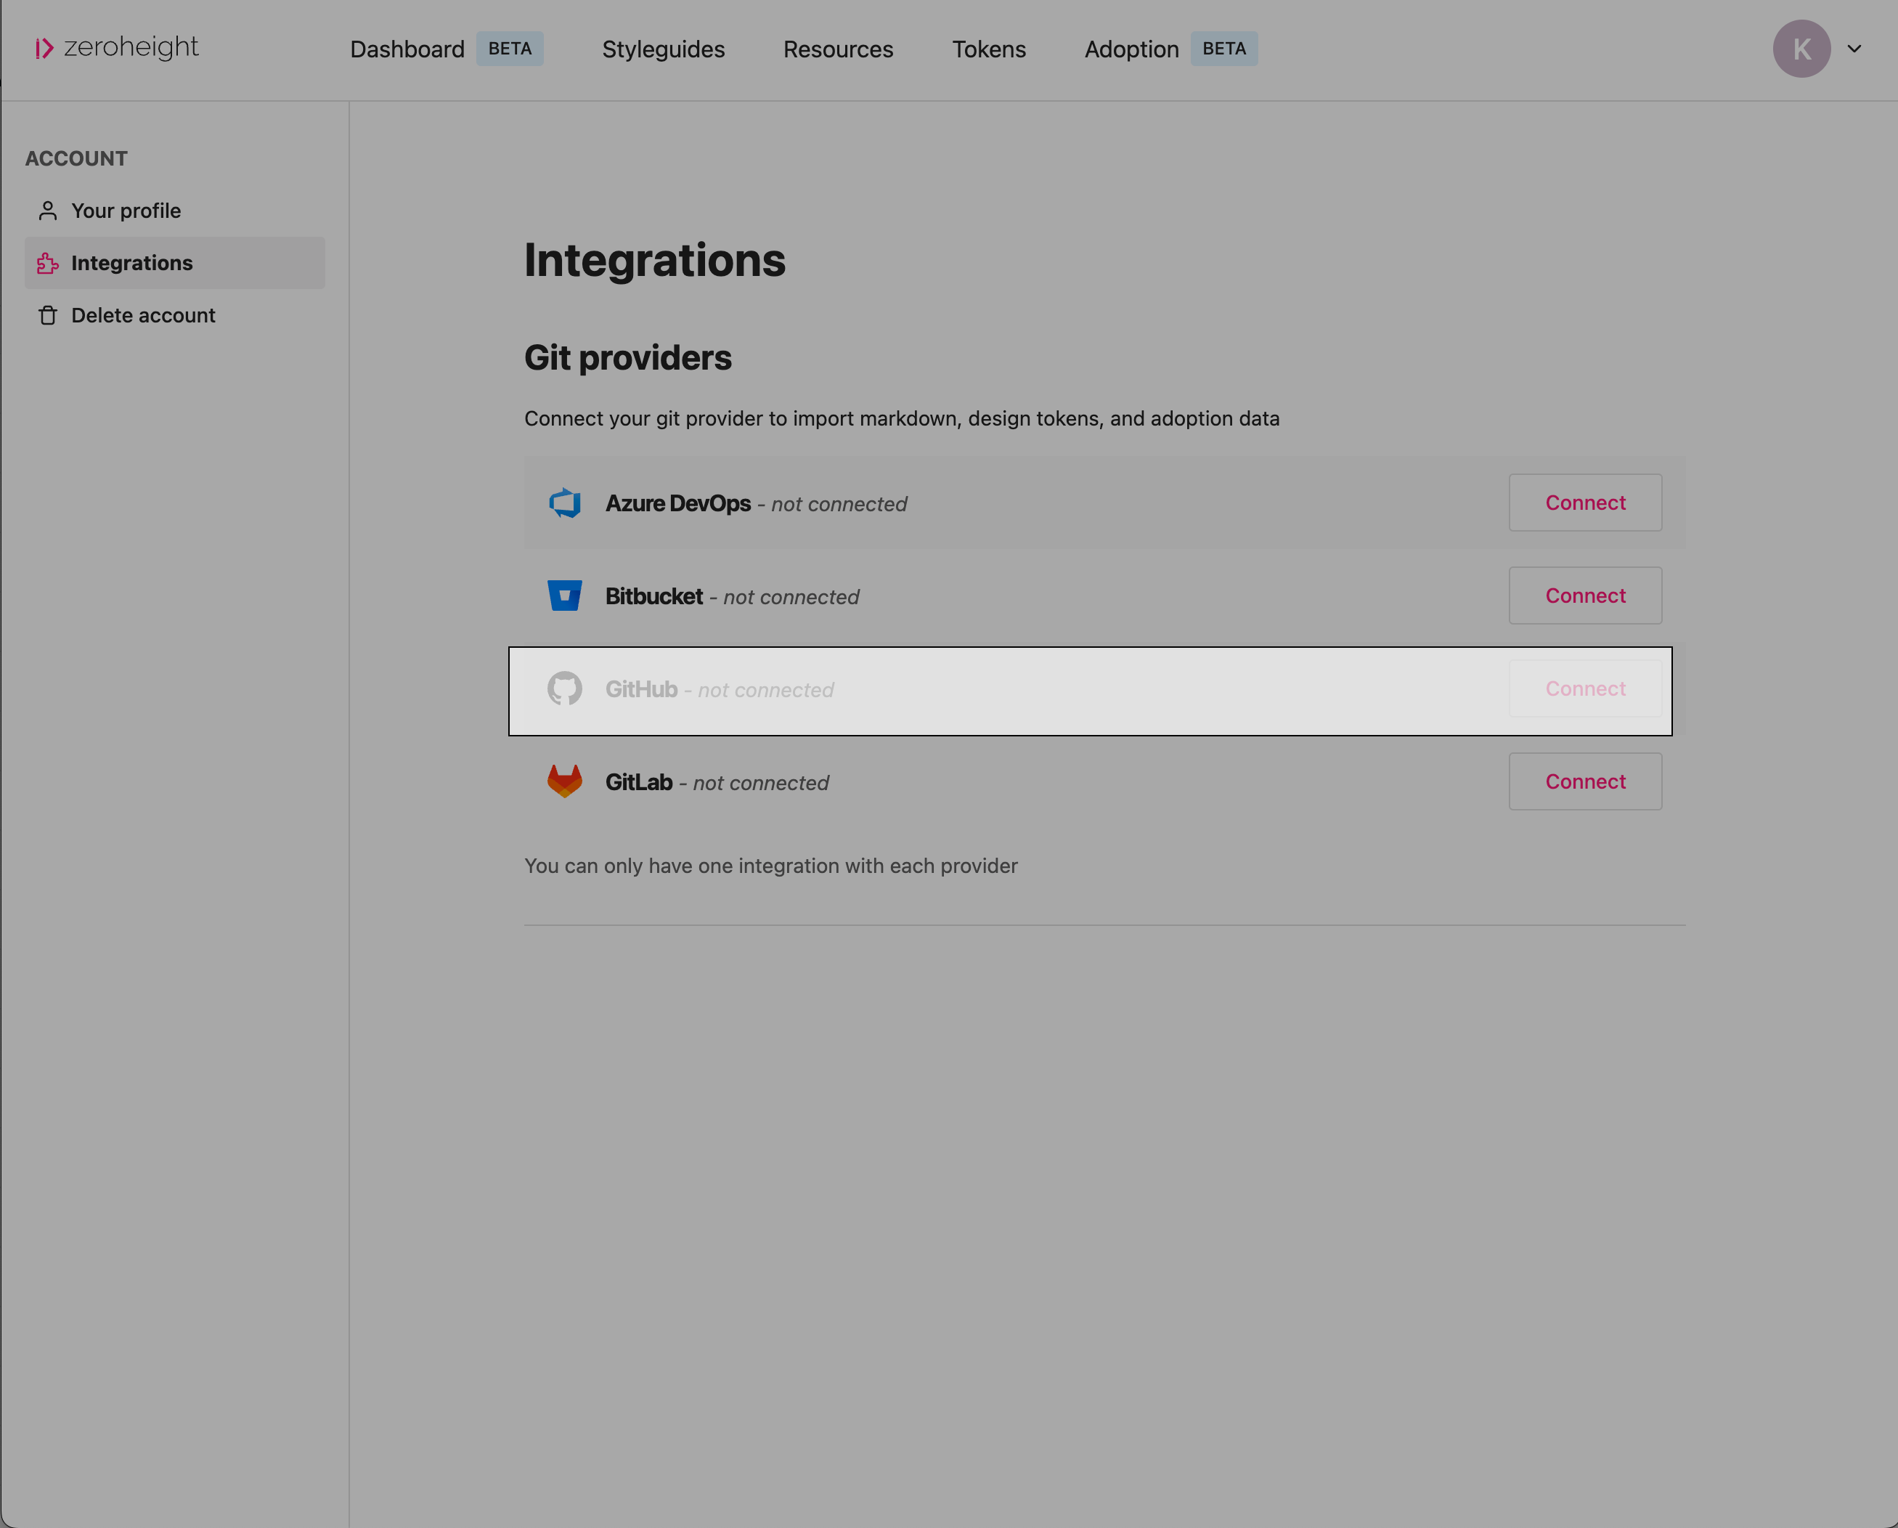The height and width of the screenshot is (1528, 1898).
Task: Connect Bitbucket
Action: coord(1584,596)
